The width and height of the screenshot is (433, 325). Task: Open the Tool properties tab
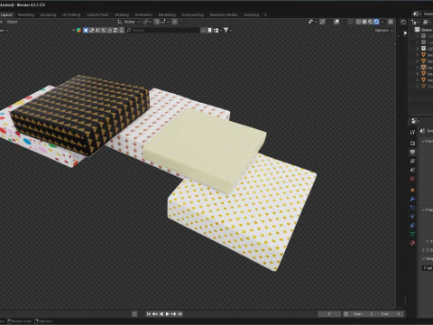412,132
